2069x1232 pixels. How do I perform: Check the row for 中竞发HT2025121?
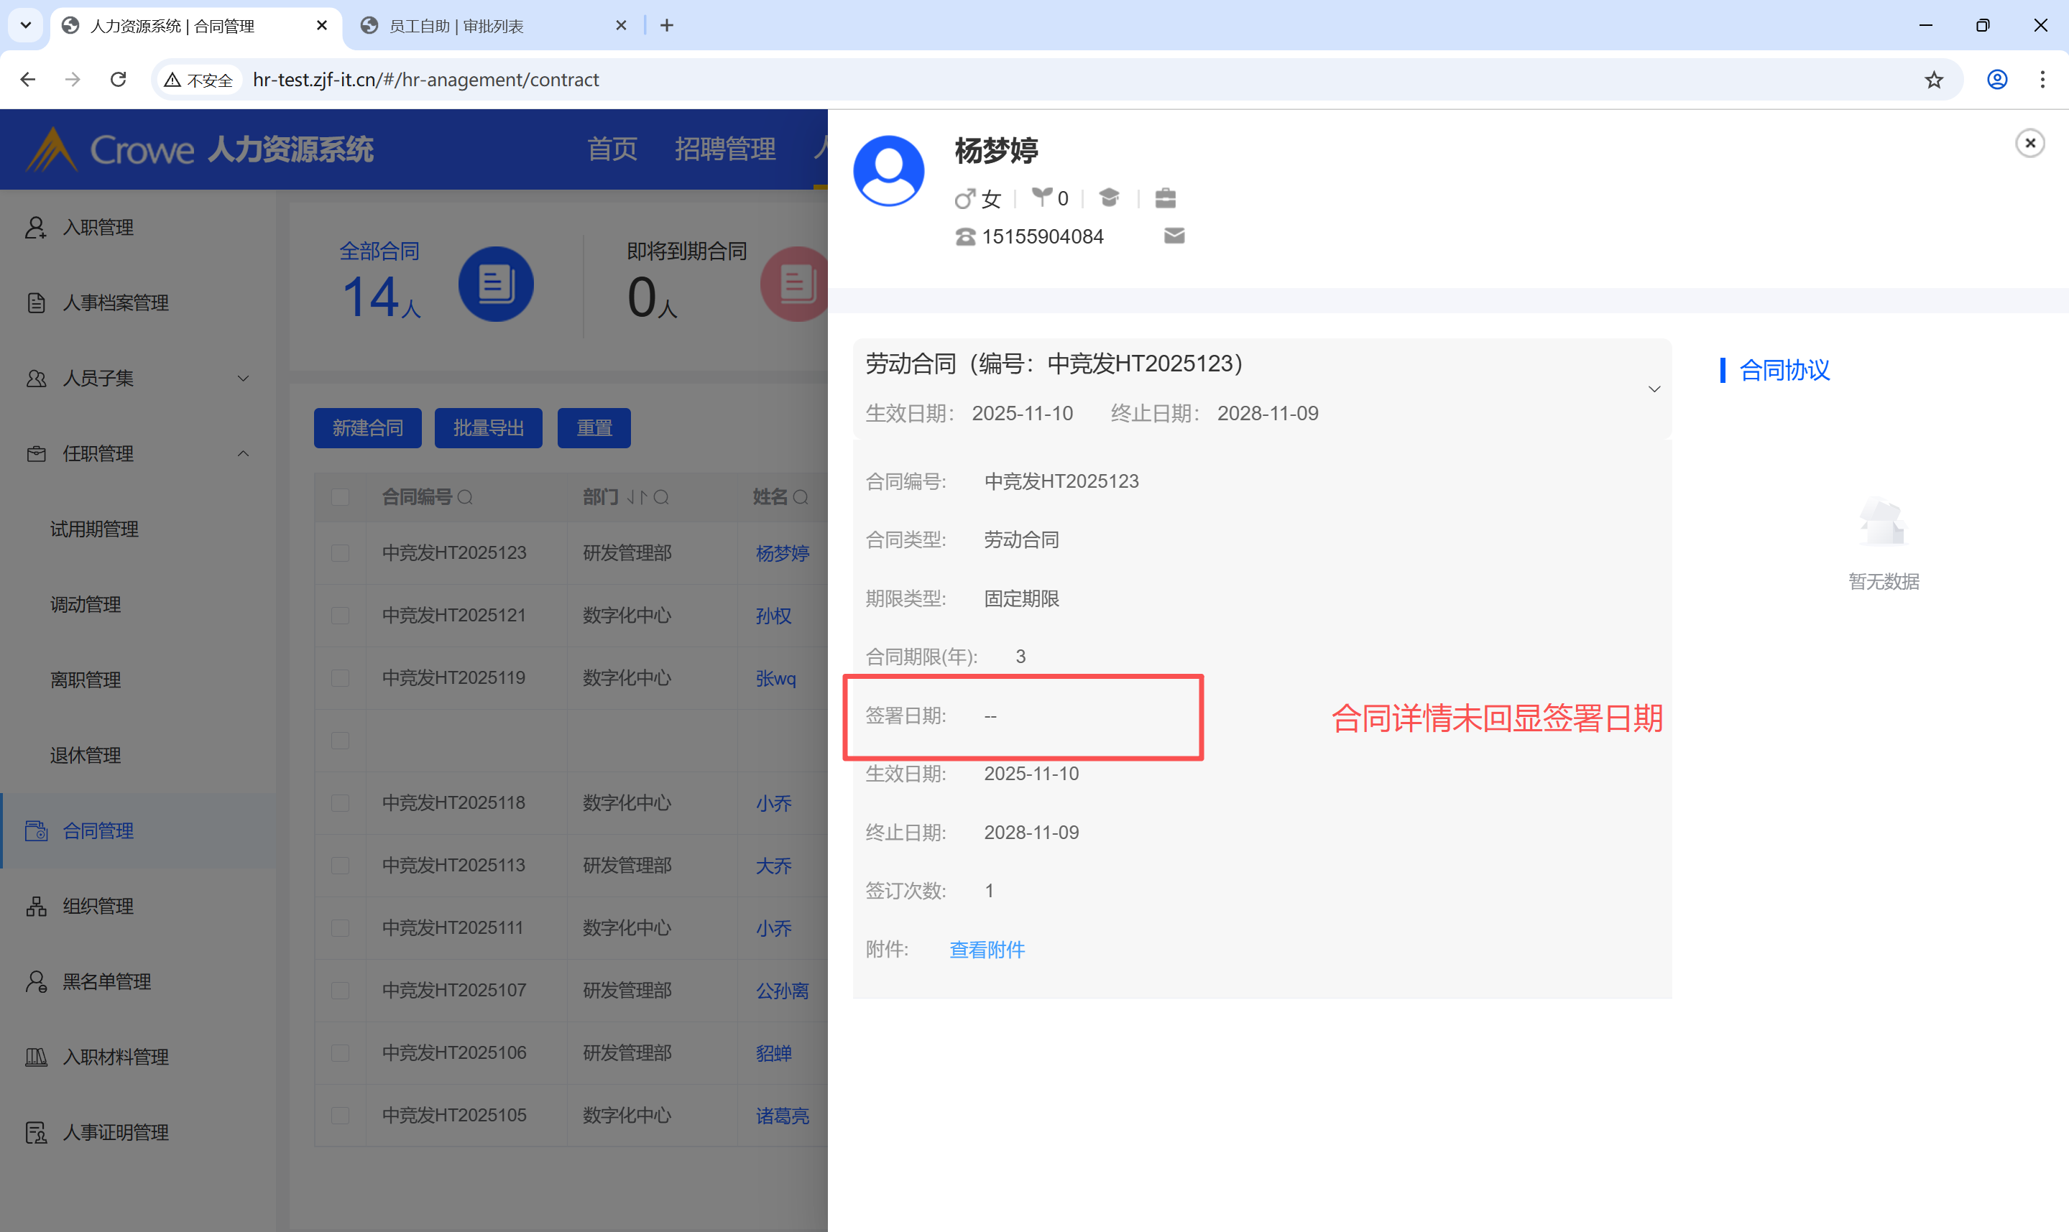341,615
